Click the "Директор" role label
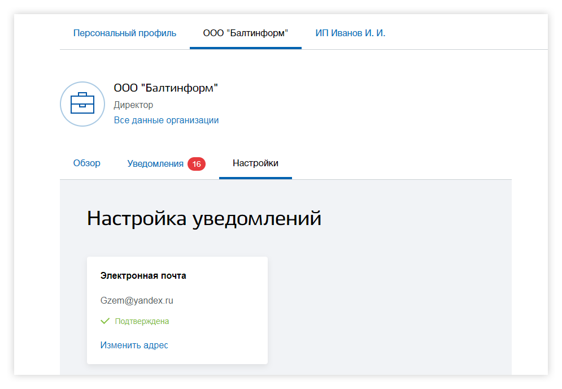The height and width of the screenshot is (389, 562). coord(133,105)
